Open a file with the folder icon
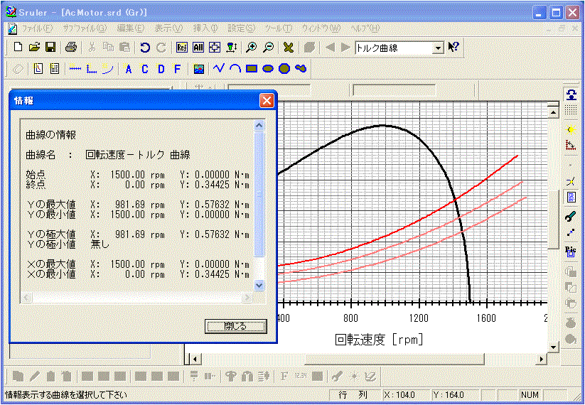The height and width of the screenshot is (405, 585). click(34, 48)
